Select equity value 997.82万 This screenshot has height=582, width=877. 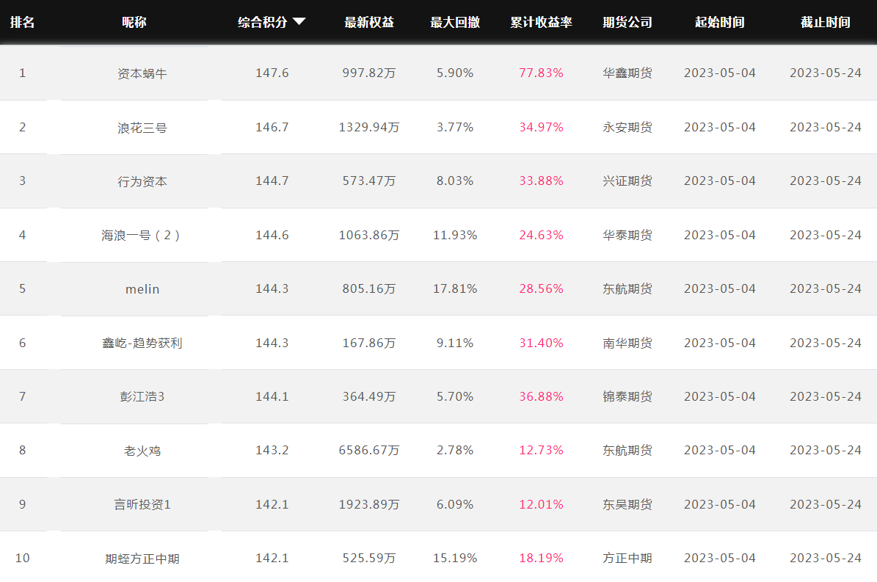click(x=369, y=73)
